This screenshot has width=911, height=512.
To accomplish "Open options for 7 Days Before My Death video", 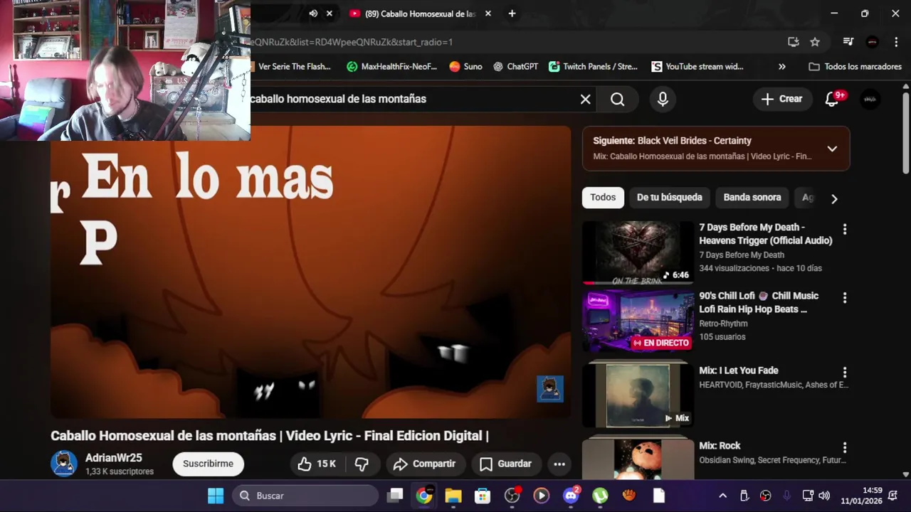I will click(845, 229).
